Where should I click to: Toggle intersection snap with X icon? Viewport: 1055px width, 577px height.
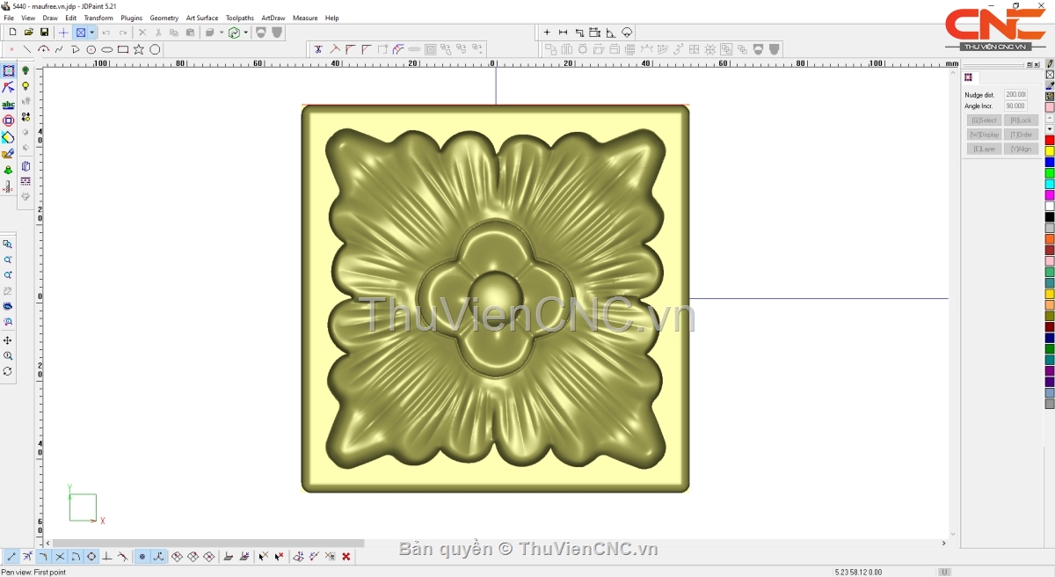tap(60, 557)
